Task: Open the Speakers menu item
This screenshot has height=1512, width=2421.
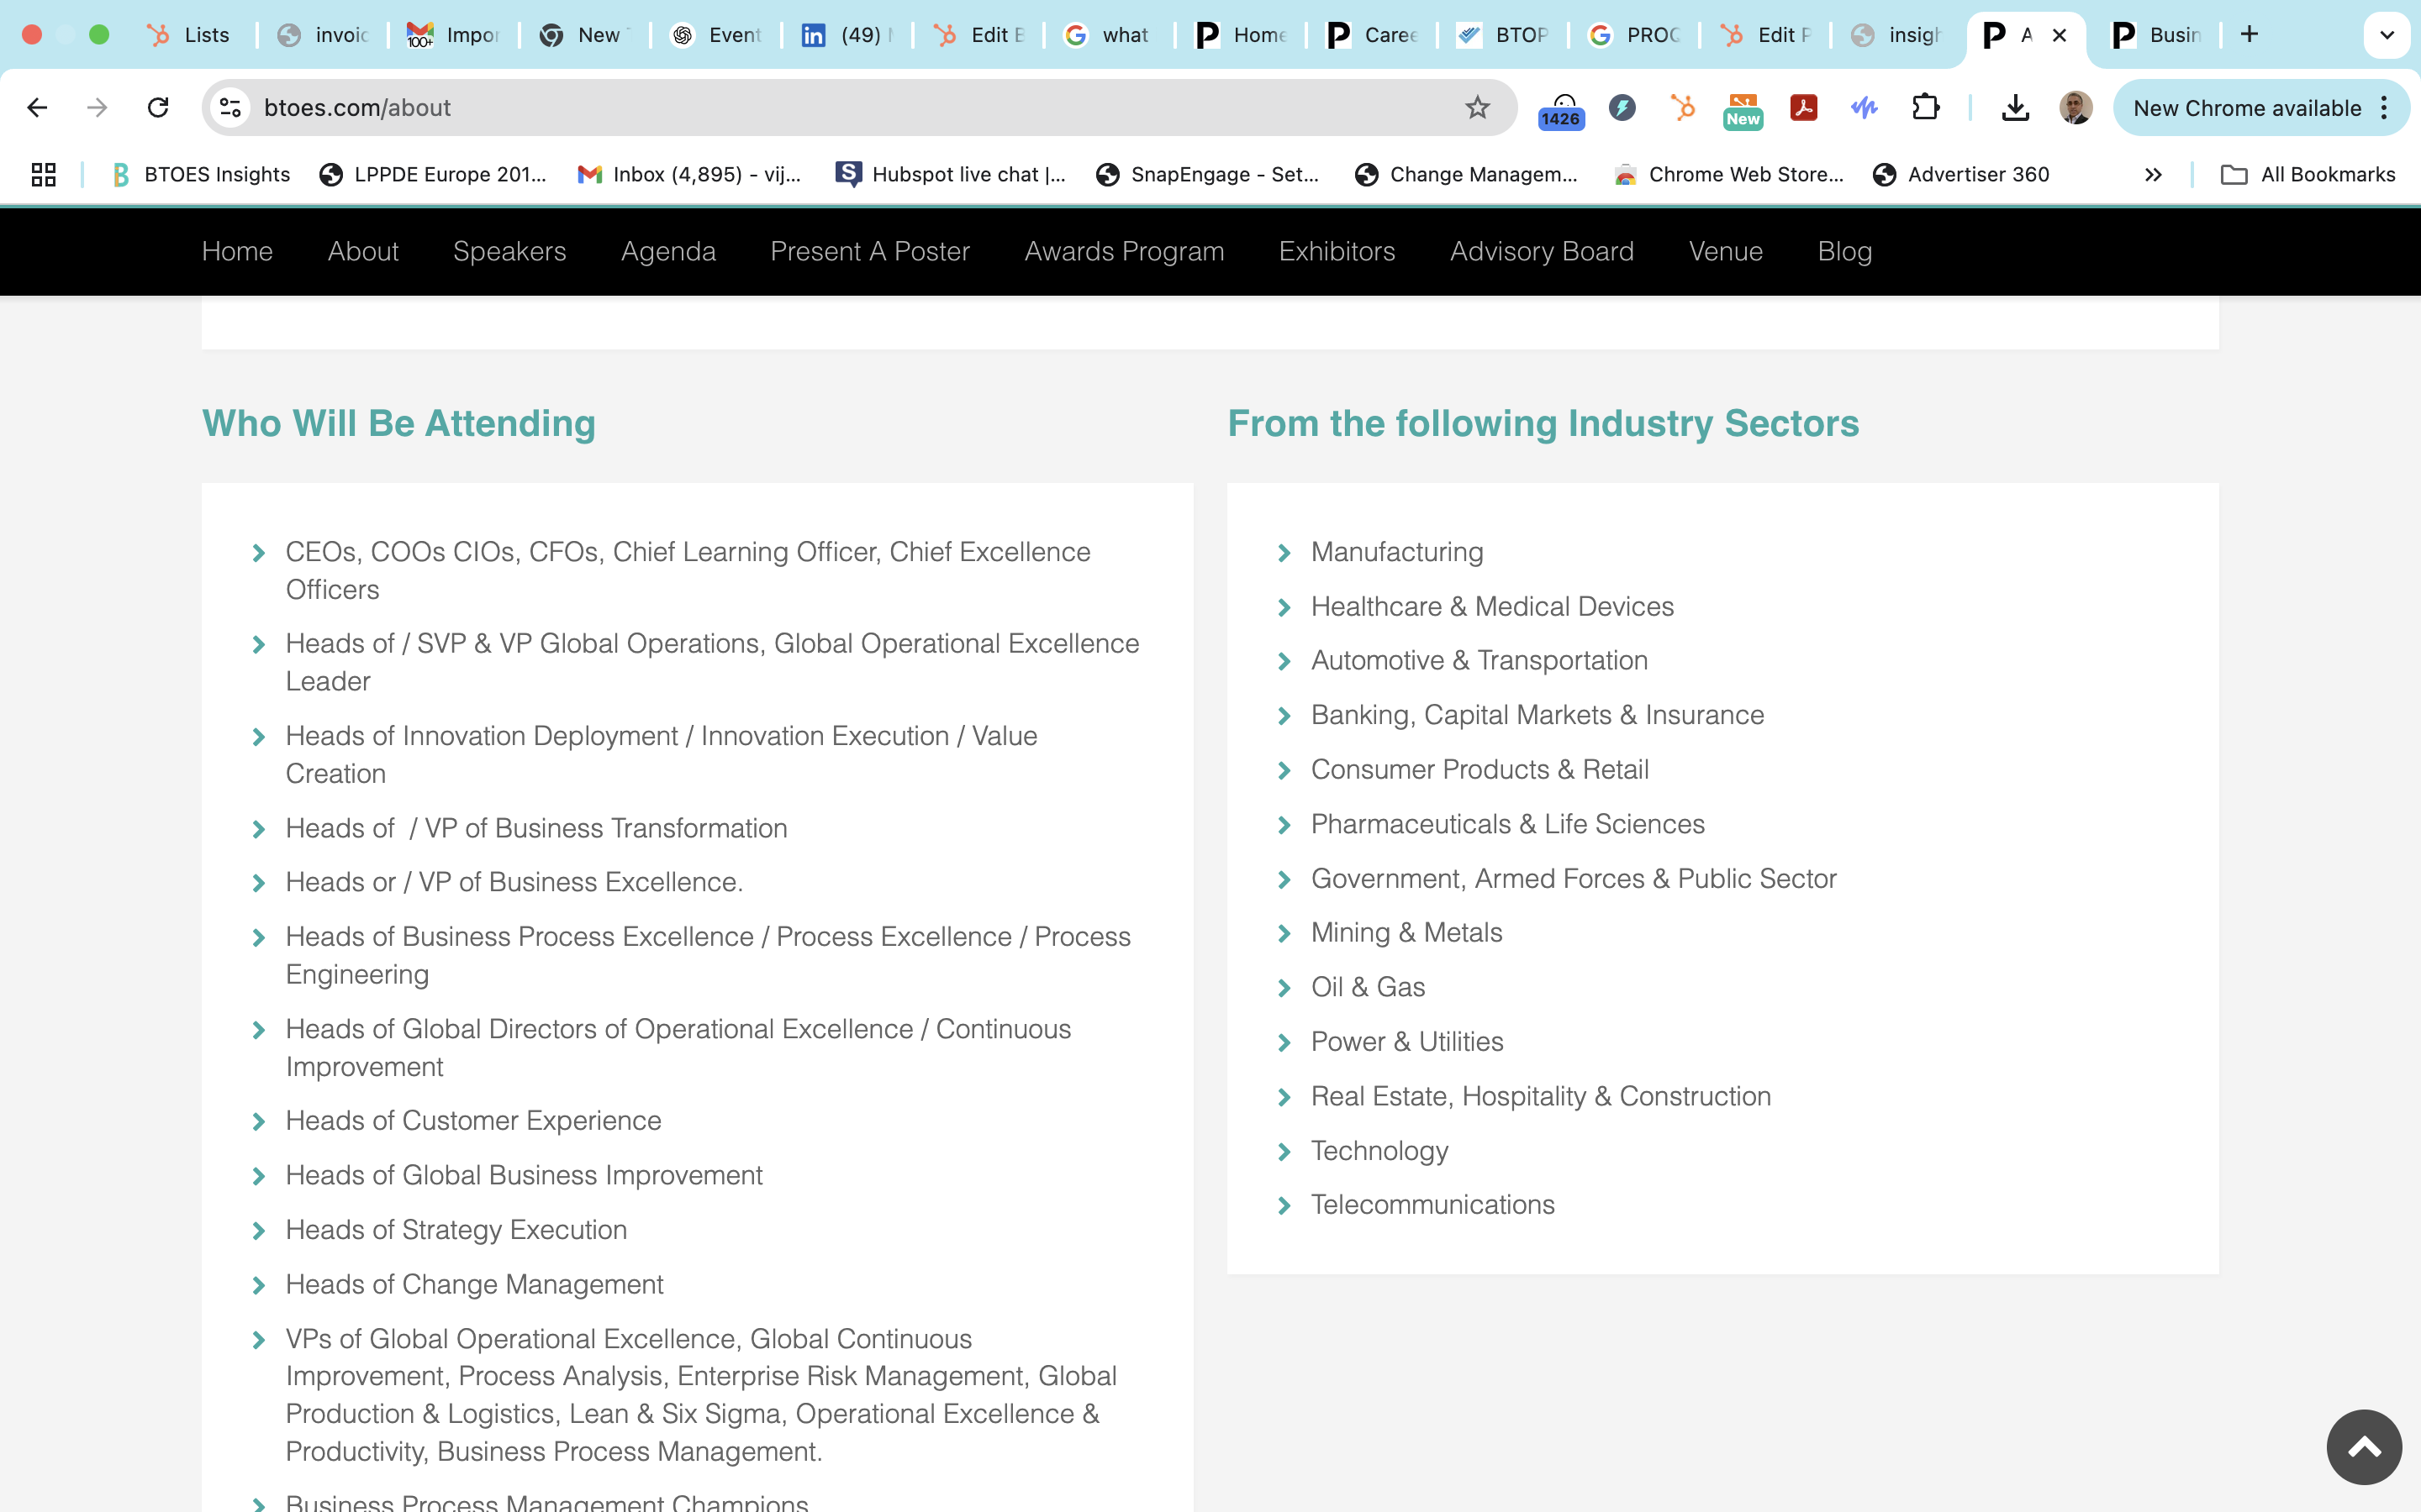Action: (x=509, y=251)
